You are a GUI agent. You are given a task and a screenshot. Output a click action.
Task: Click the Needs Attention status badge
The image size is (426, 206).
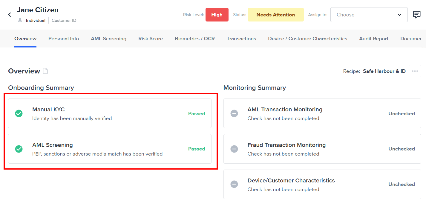[x=275, y=15]
